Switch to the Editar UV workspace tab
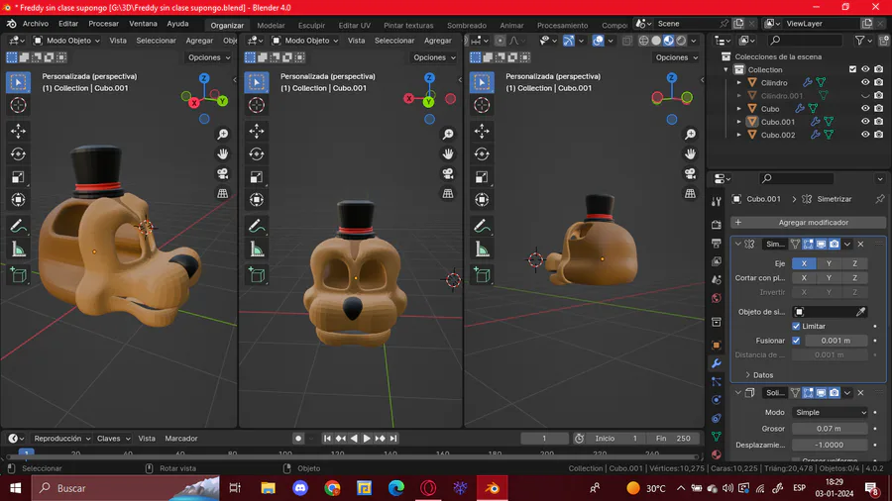892x501 pixels. 355,26
